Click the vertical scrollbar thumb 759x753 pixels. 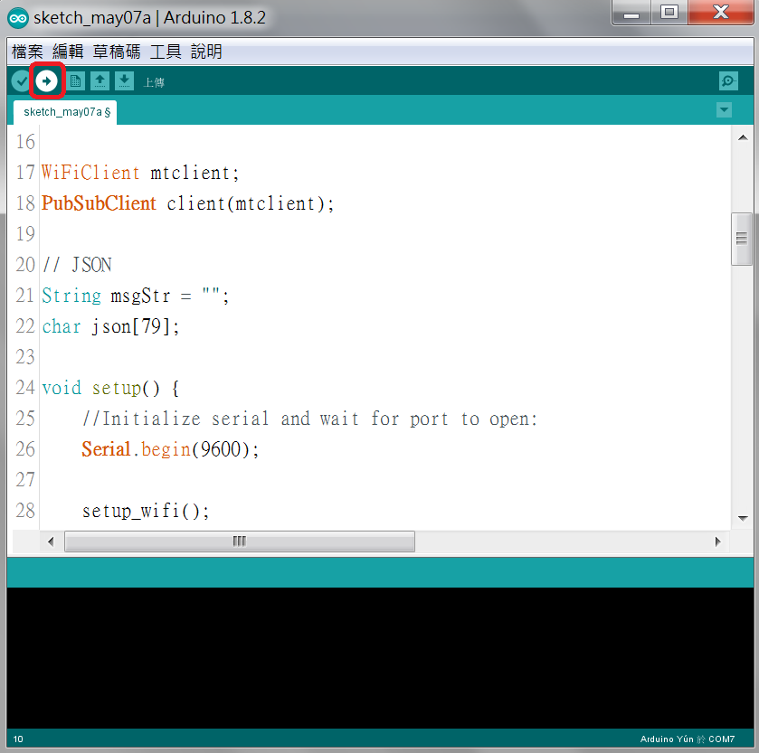[741, 239]
